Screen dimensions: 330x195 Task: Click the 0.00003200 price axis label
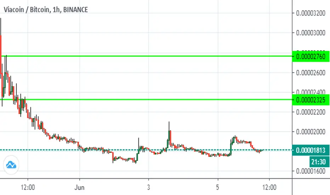click(311, 13)
